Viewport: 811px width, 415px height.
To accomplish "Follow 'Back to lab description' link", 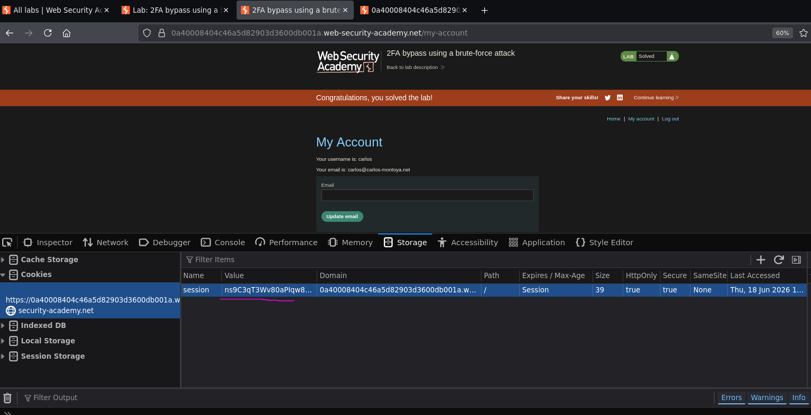I will [415, 67].
